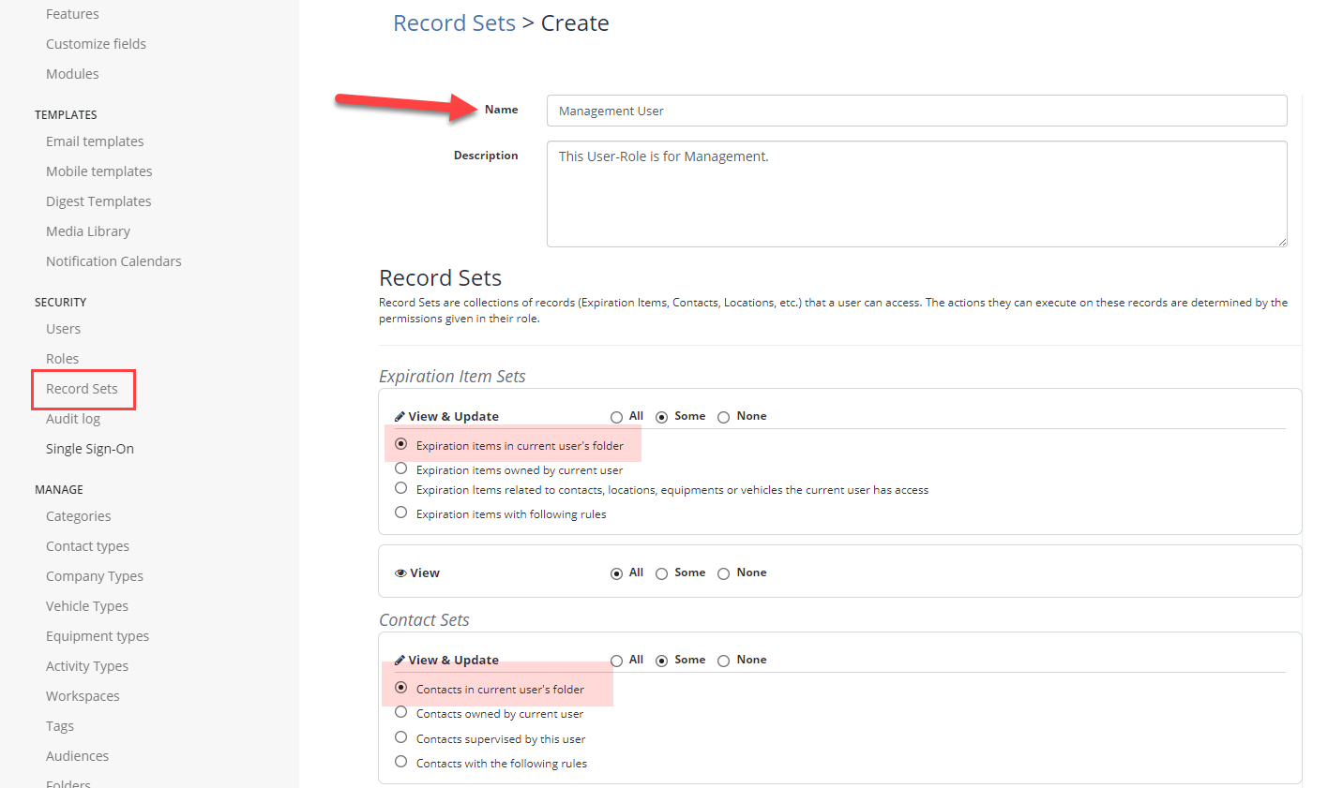Click pencil icon beside Contact View & Update
Image resolution: width=1328 pixels, height=788 pixels.
click(400, 660)
